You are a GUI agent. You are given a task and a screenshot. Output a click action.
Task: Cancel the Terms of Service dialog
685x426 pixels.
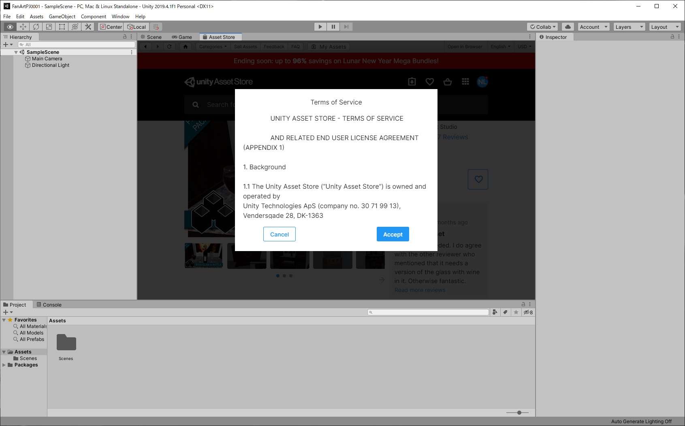[280, 234]
